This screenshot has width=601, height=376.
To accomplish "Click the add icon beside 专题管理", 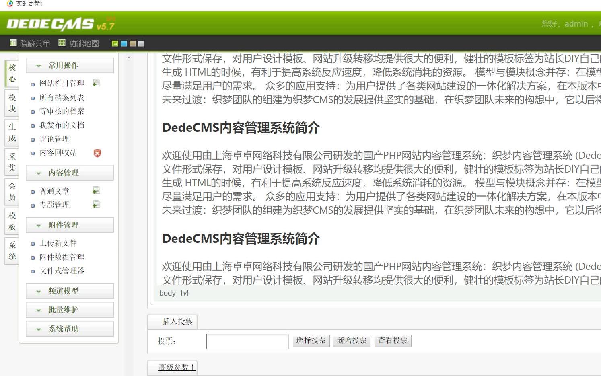I will 96,204.
